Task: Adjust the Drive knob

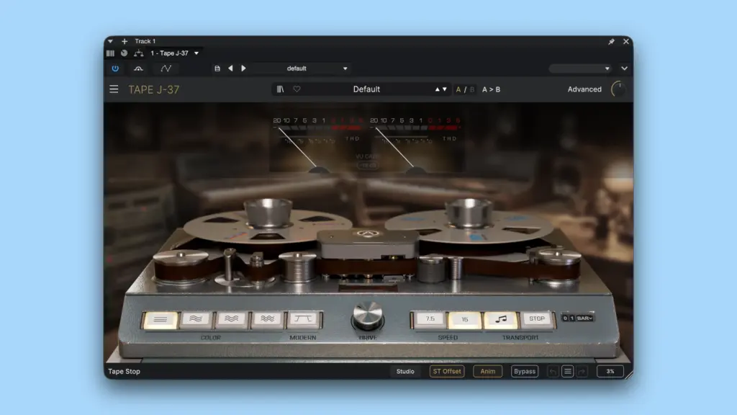Action: pos(368,316)
